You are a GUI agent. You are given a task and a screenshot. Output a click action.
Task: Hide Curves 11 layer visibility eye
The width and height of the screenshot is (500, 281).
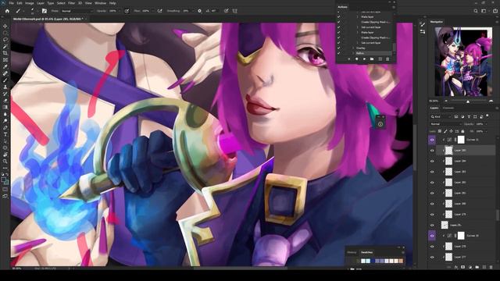(x=432, y=140)
